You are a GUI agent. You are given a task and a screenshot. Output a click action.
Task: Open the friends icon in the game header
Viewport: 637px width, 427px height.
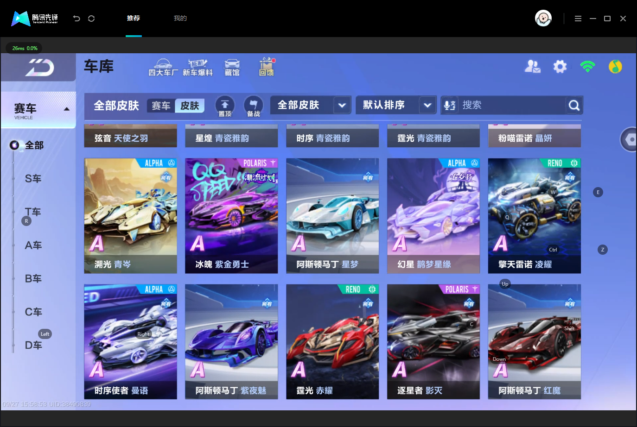tap(533, 67)
